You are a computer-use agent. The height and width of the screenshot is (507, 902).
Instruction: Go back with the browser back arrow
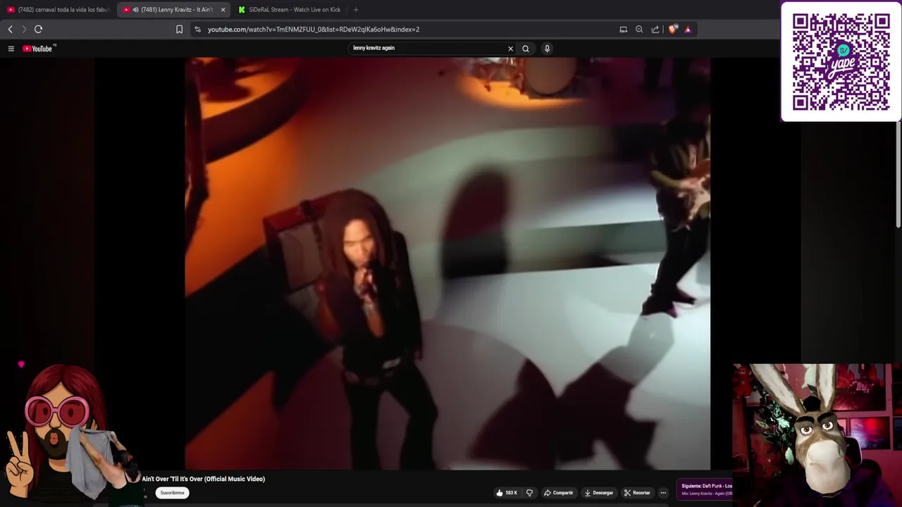tap(10, 30)
